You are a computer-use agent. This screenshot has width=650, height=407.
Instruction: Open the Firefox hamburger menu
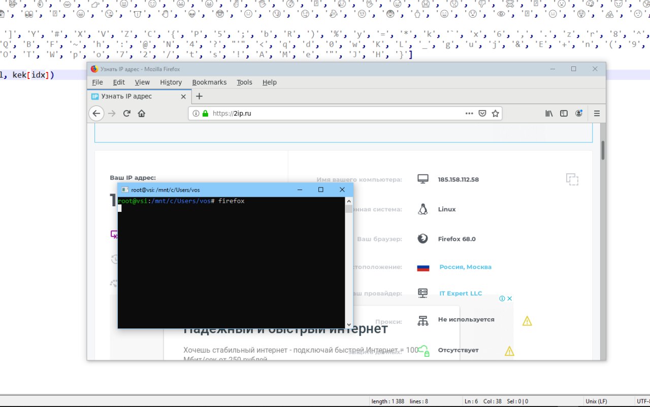(x=597, y=114)
